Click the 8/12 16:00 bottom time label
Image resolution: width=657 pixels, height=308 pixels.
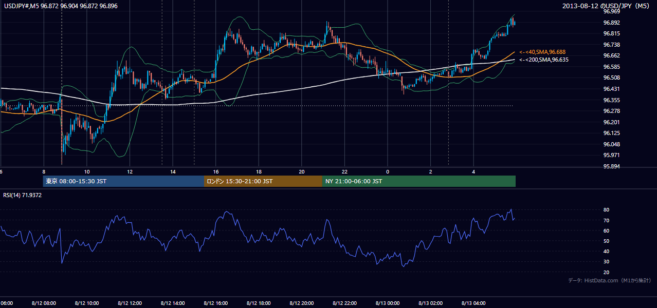pyautogui.click(x=216, y=303)
